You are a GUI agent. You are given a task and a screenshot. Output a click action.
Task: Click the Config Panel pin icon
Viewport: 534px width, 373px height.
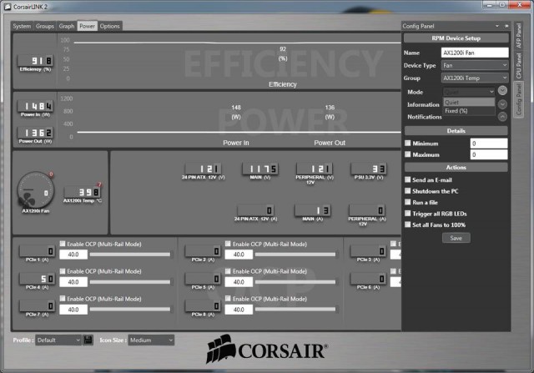[x=506, y=26]
